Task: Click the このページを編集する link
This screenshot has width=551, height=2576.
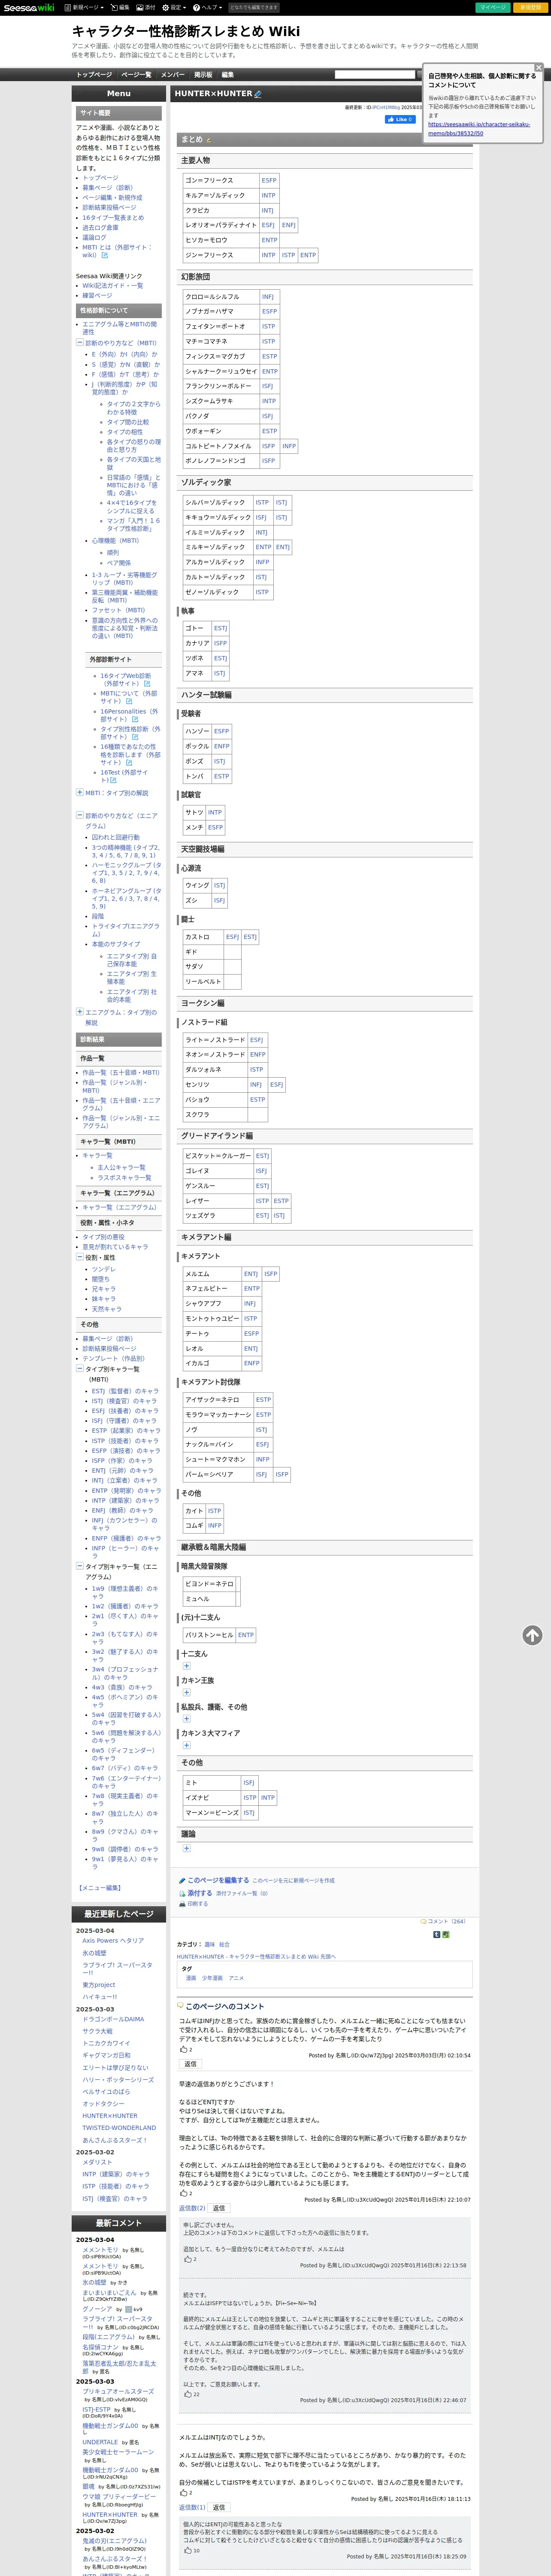Action: coord(218,1880)
